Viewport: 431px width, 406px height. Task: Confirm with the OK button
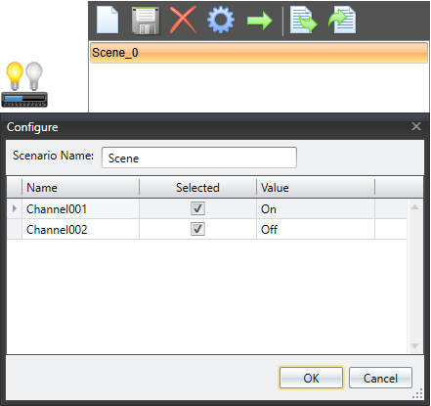tap(311, 378)
